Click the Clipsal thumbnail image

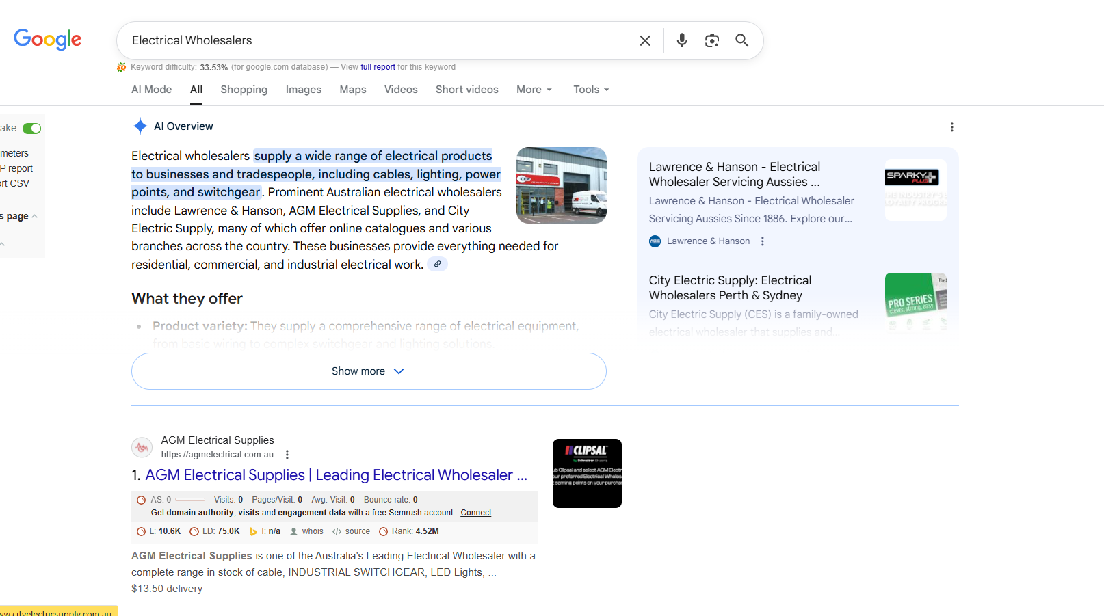[x=586, y=473]
